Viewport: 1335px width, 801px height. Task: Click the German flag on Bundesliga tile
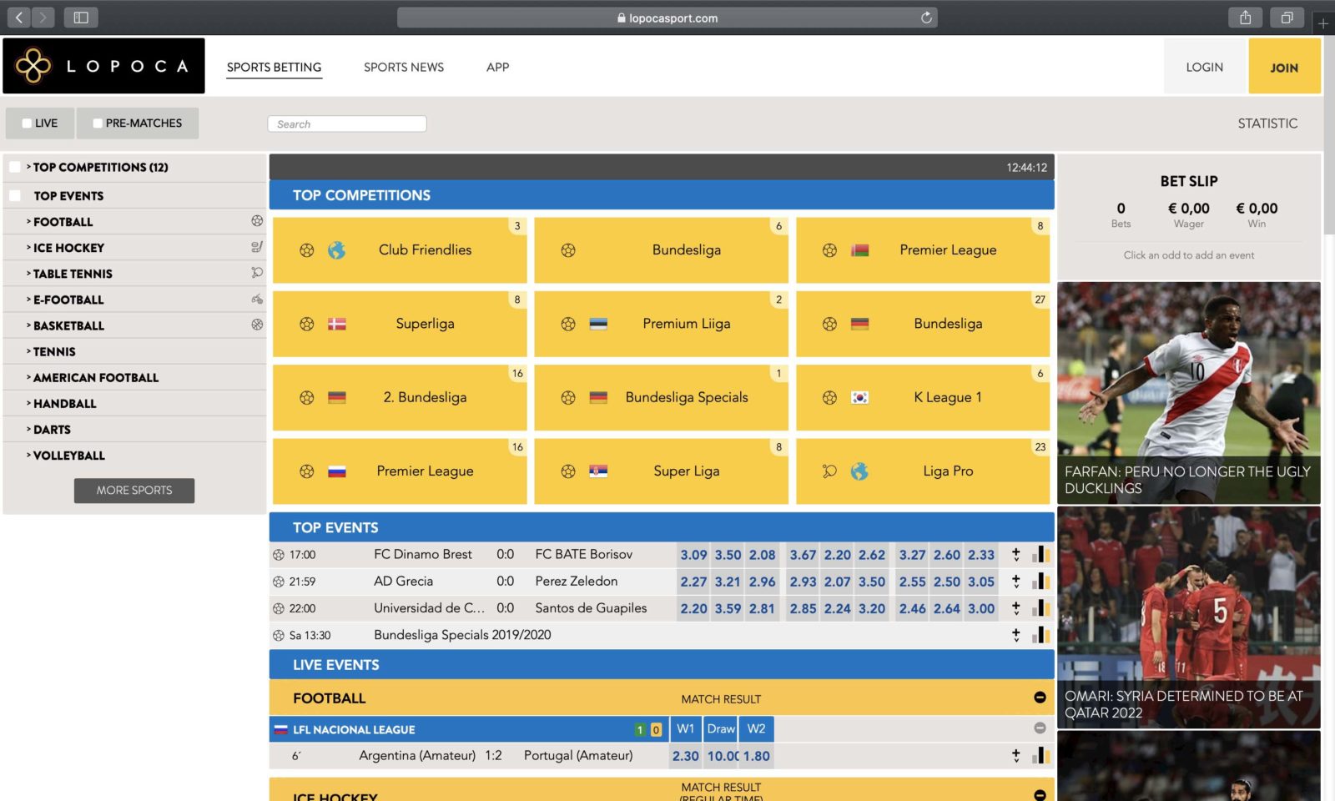coord(860,324)
